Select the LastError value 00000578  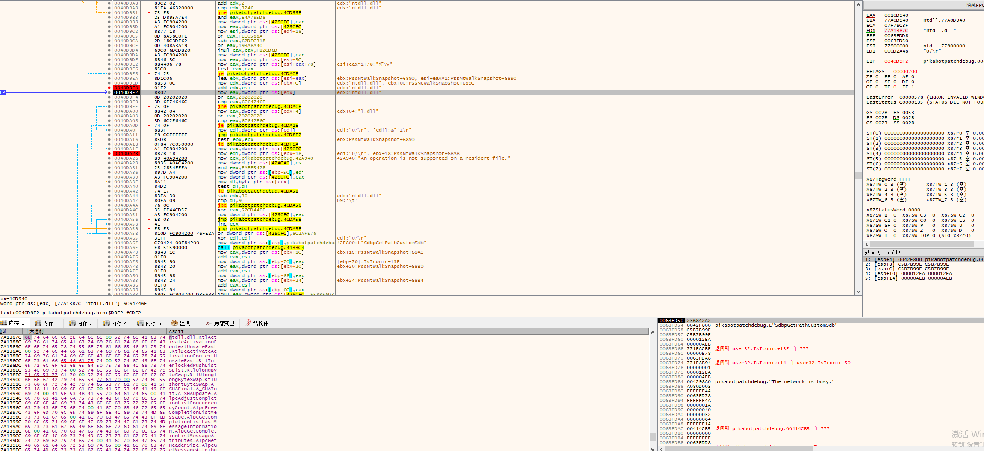click(x=911, y=97)
